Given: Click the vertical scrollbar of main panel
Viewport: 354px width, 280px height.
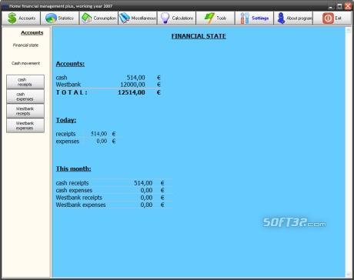Looking at the screenshot, I should point(349,152).
